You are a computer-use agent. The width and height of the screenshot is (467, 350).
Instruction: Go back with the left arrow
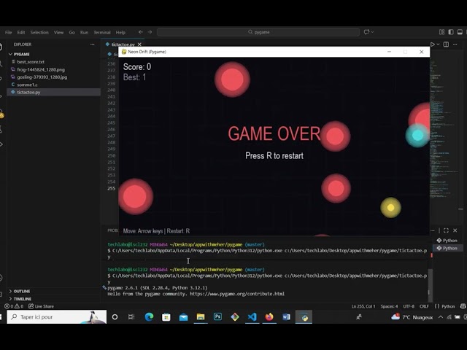(x=141, y=32)
